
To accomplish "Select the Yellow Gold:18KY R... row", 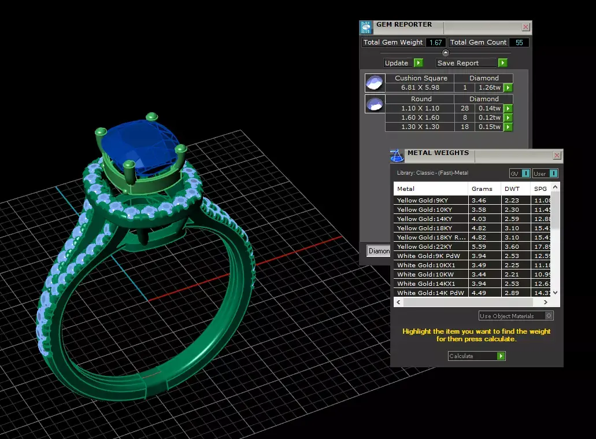I will point(472,237).
